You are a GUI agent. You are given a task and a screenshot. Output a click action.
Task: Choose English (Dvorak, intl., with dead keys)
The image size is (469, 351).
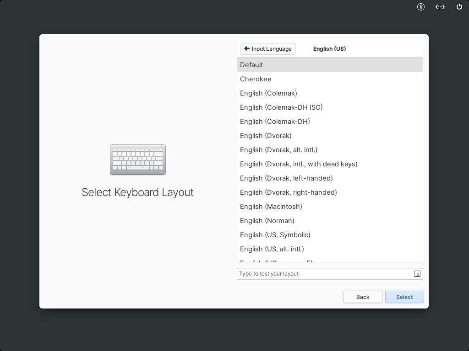[x=330, y=164]
